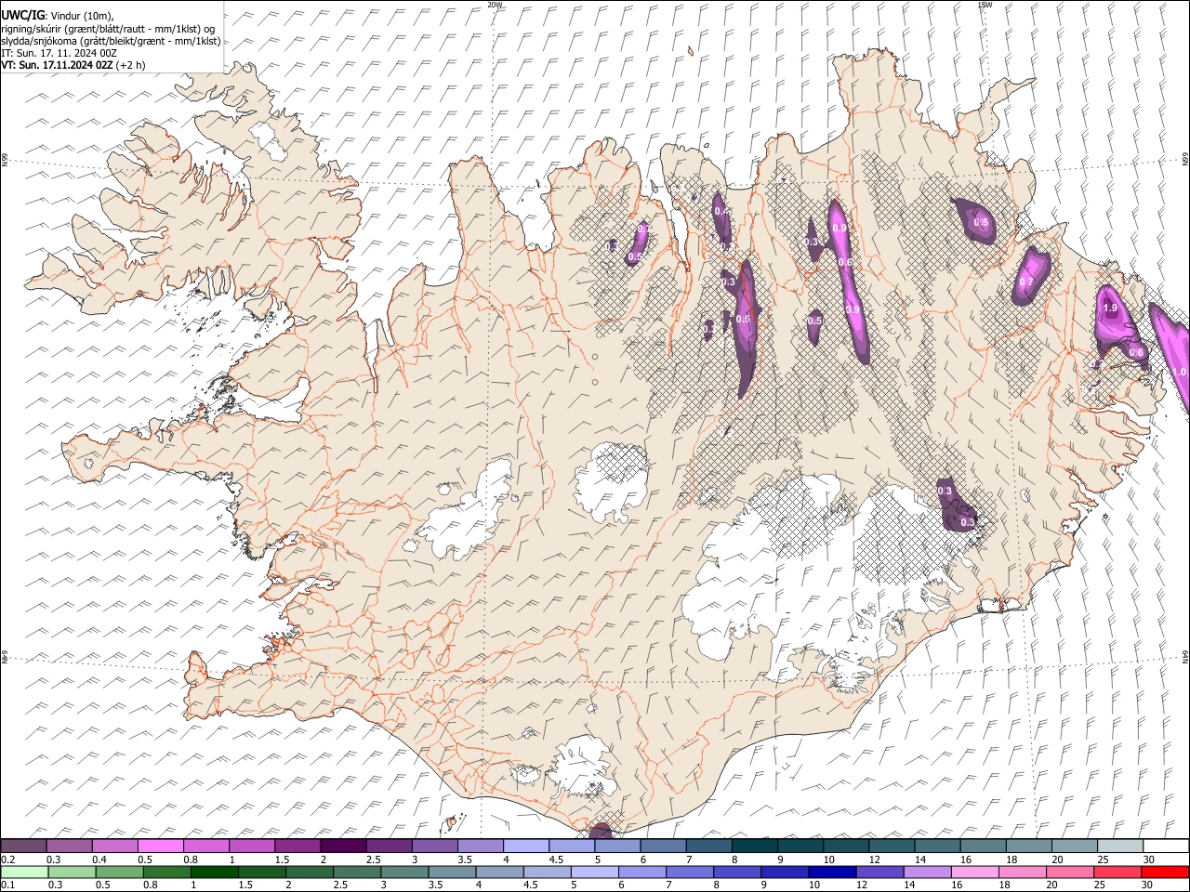This screenshot has height=892, width=1190.
Task: Click the bright pink 0.5 swatch in the top legend row
Action: click(x=161, y=846)
